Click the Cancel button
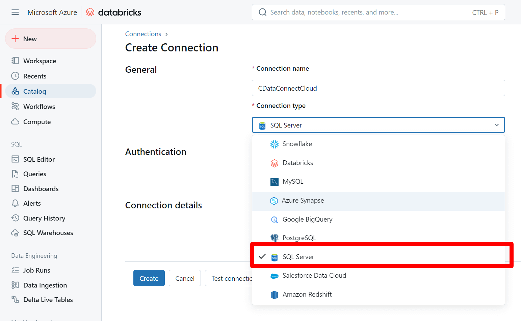Viewport: 521px width, 321px height. click(185, 278)
